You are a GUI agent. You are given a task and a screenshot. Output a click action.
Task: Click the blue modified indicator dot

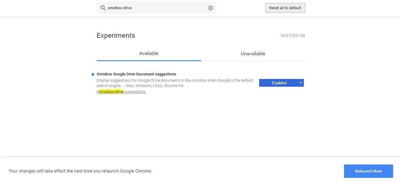(93, 74)
